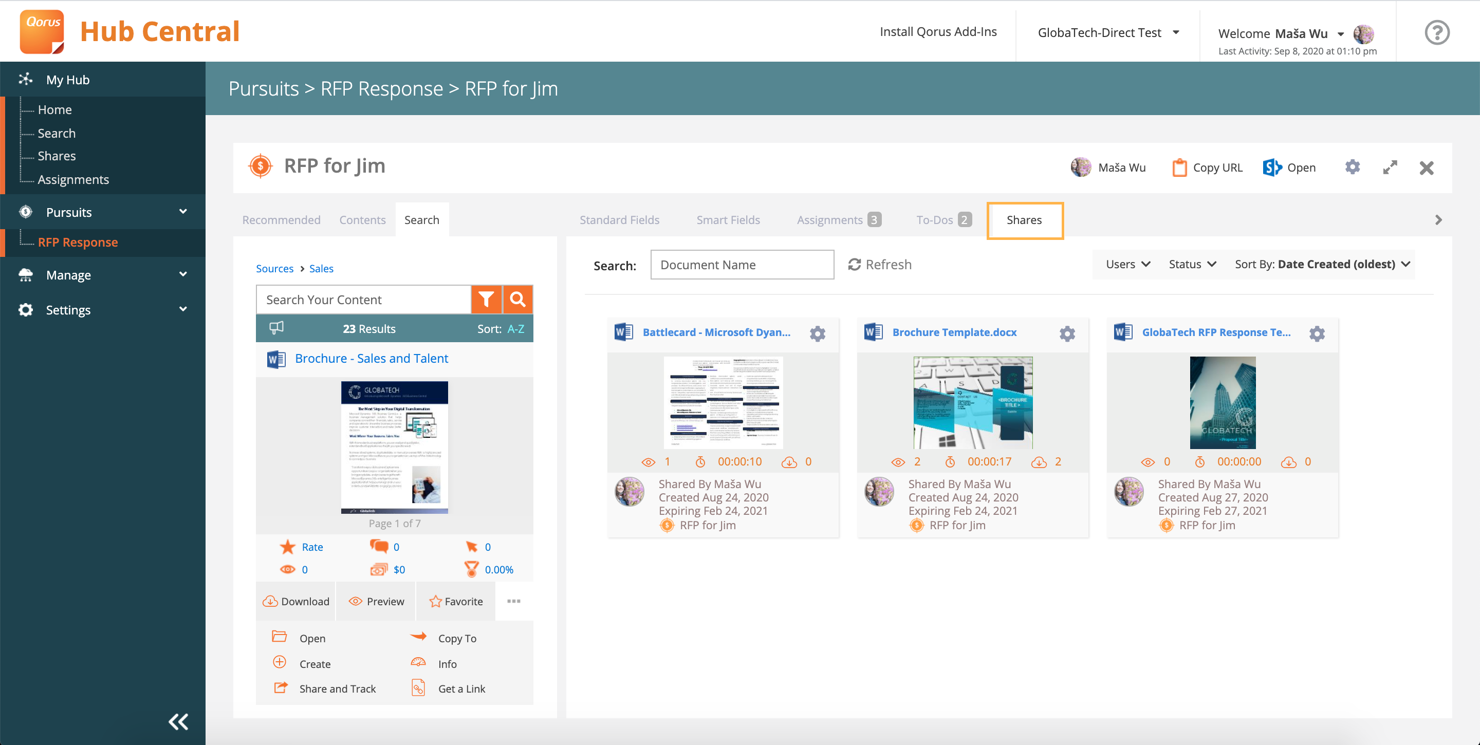Click the comments bubble icon
This screenshot has height=745, width=1480.
pos(379,546)
